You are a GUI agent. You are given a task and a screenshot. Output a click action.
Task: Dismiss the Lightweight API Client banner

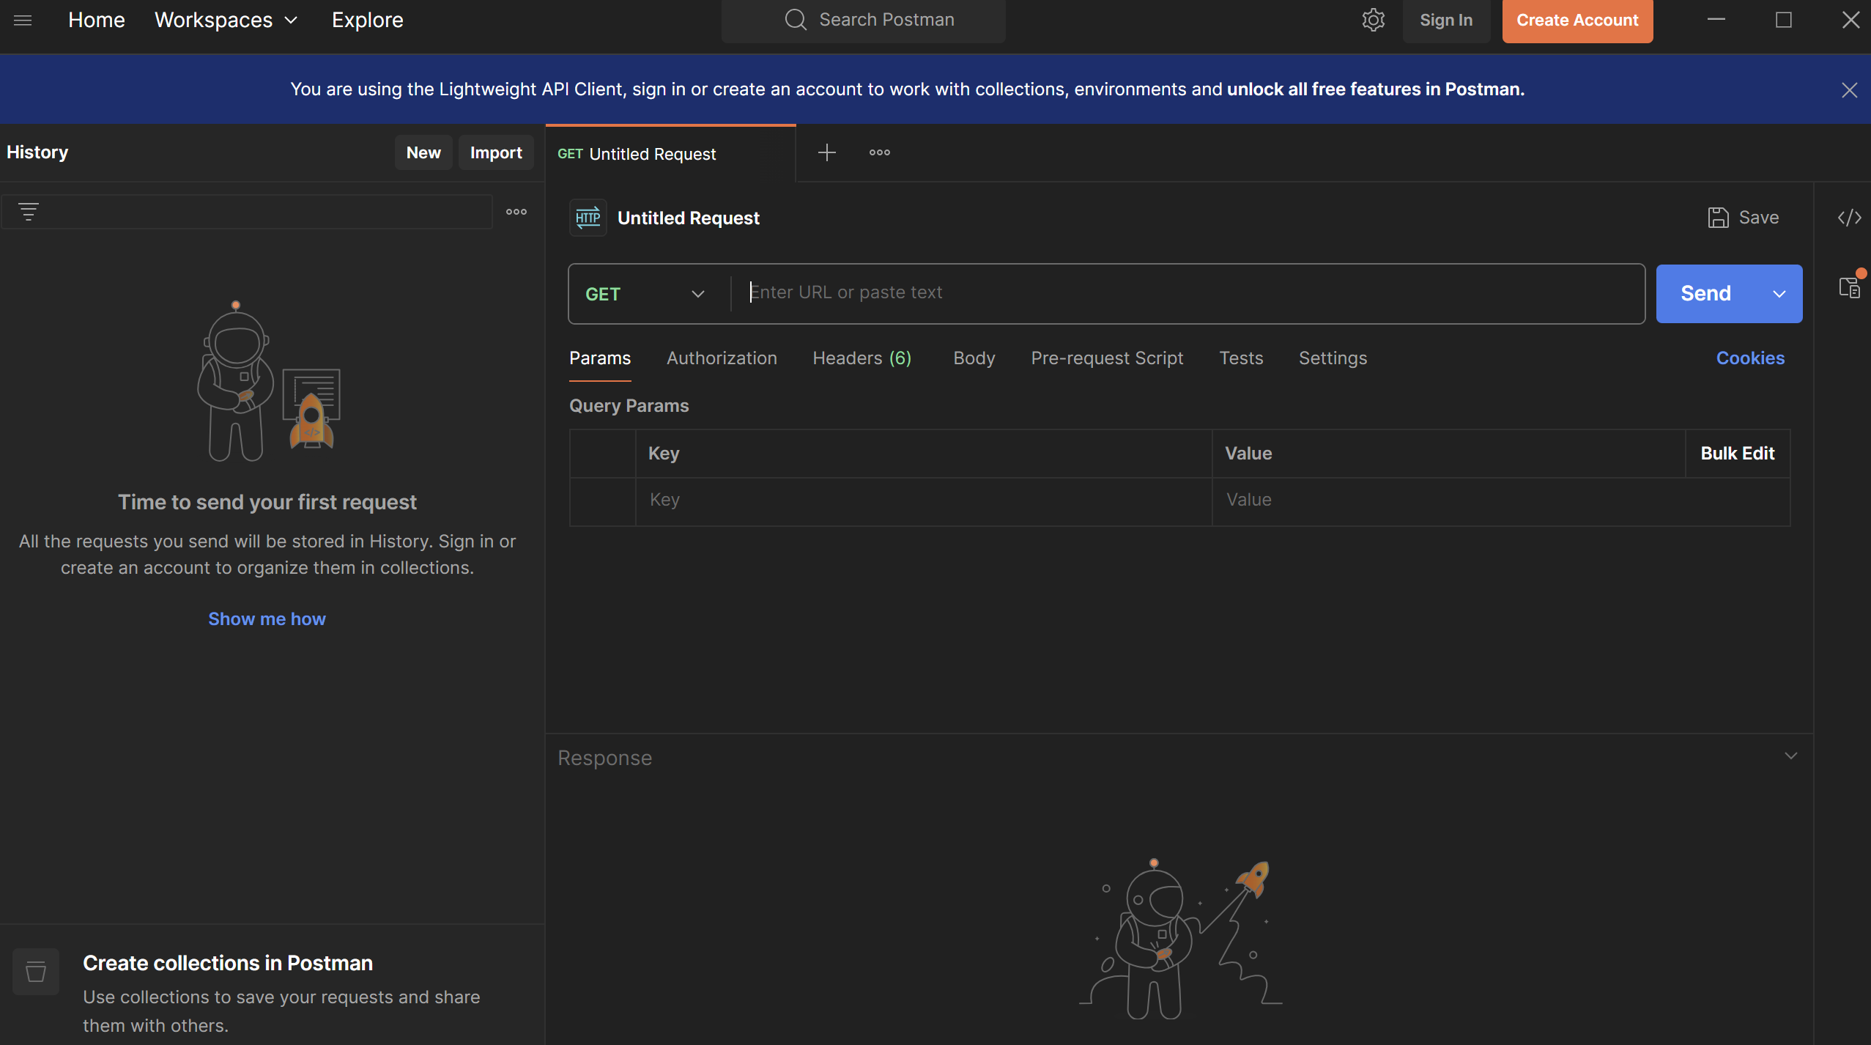click(x=1849, y=89)
